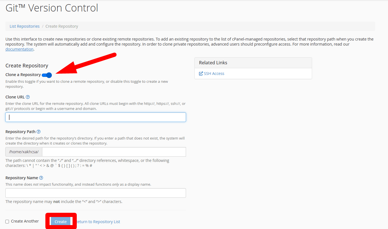
Task: Click the external-link icon beside SSH Access
Action: point(201,74)
